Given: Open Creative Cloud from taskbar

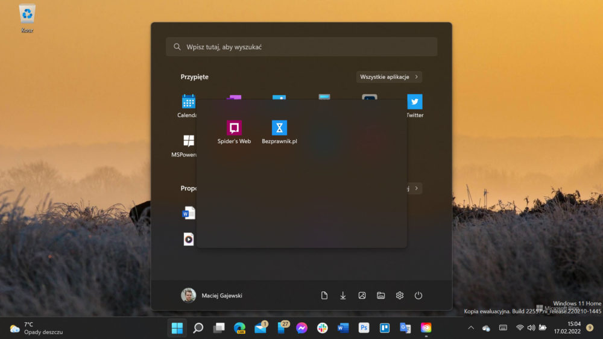Looking at the screenshot, I should point(426,328).
